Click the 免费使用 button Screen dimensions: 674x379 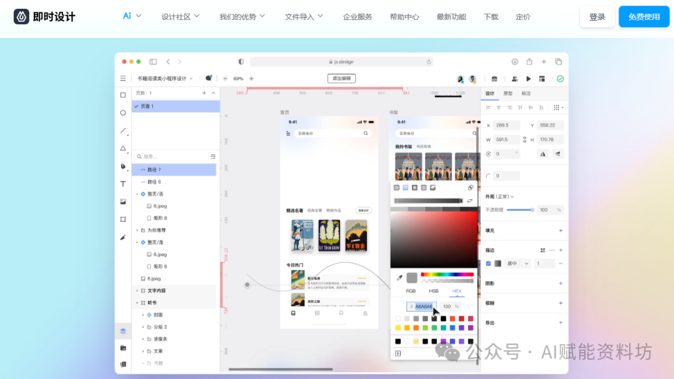click(x=643, y=17)
